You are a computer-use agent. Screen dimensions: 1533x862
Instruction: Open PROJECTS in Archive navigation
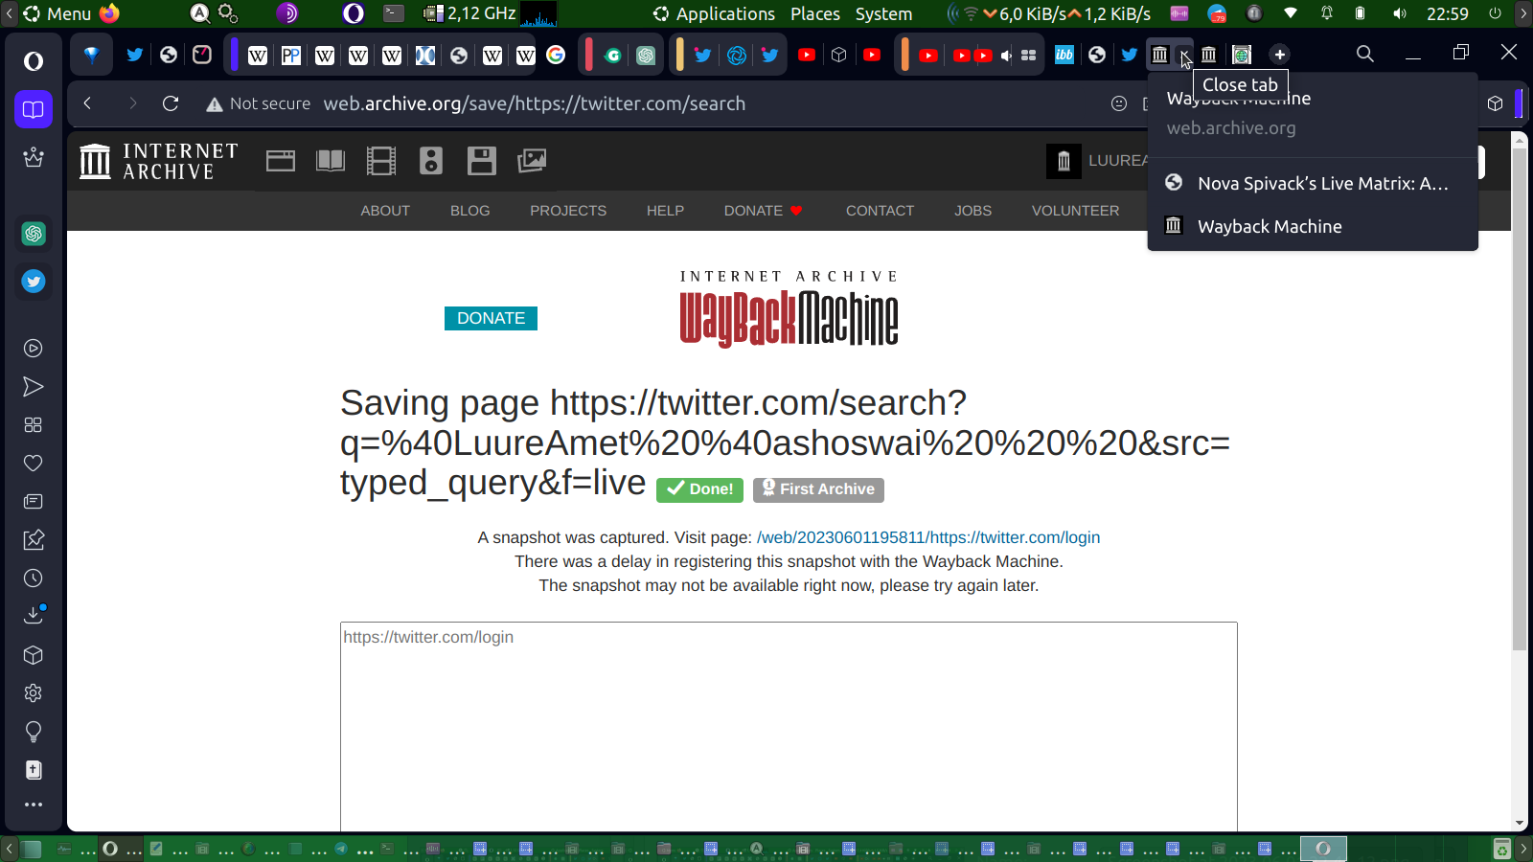[568, 211]
